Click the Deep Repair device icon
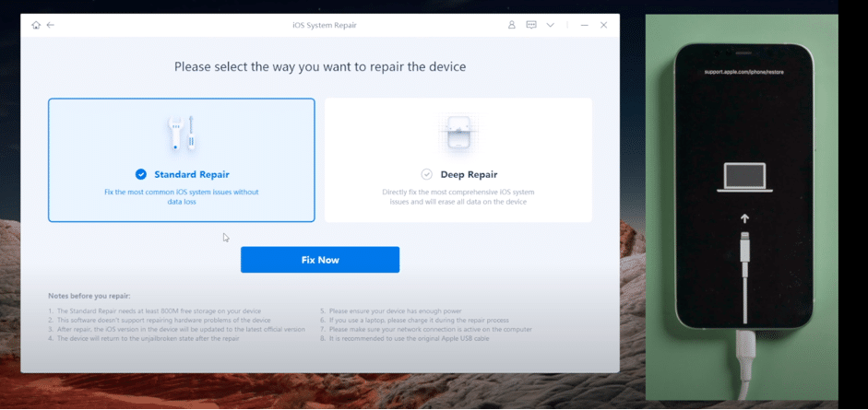This screenshot has height=410, width=868. pyautogui.click(x=458, y=135)
